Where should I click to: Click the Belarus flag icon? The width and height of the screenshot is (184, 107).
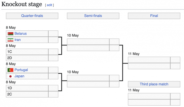click(x=10, y=34)
